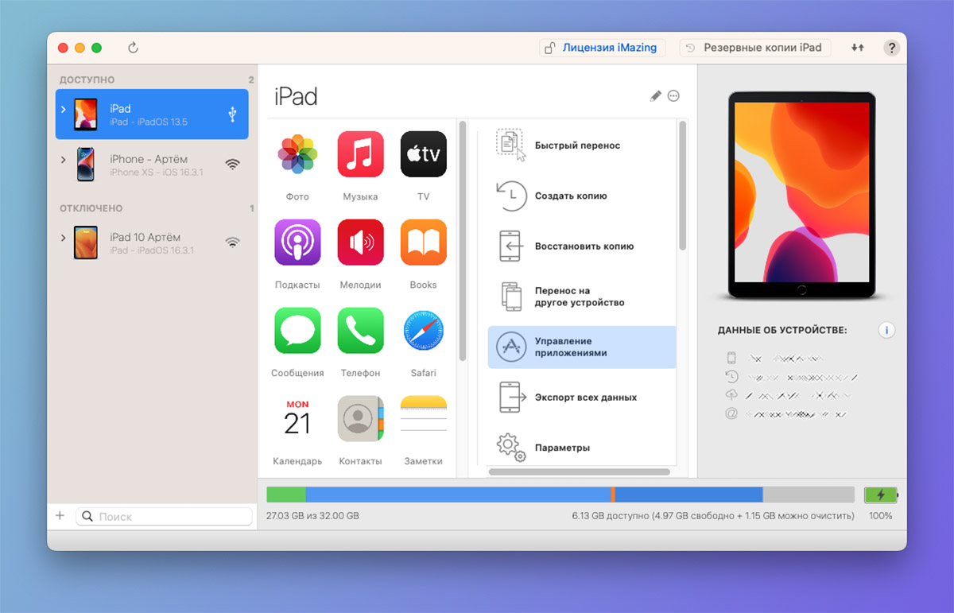Open the Safari compass icon
This screenshot has height=613, width=954.
click(423, 330)
